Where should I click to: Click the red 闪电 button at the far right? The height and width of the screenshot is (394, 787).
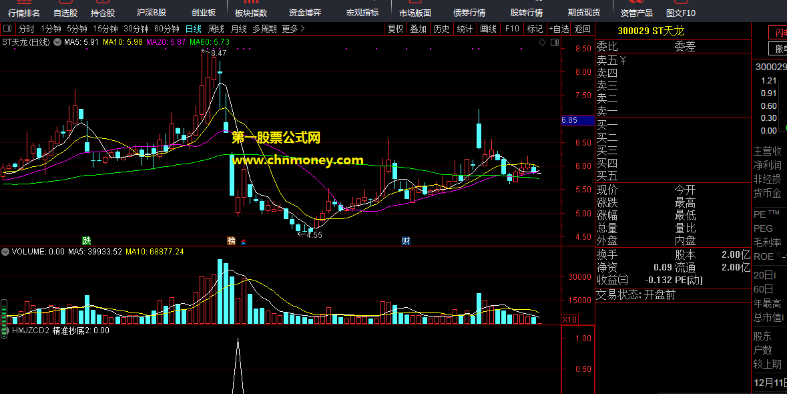click(x=778, y=33)
